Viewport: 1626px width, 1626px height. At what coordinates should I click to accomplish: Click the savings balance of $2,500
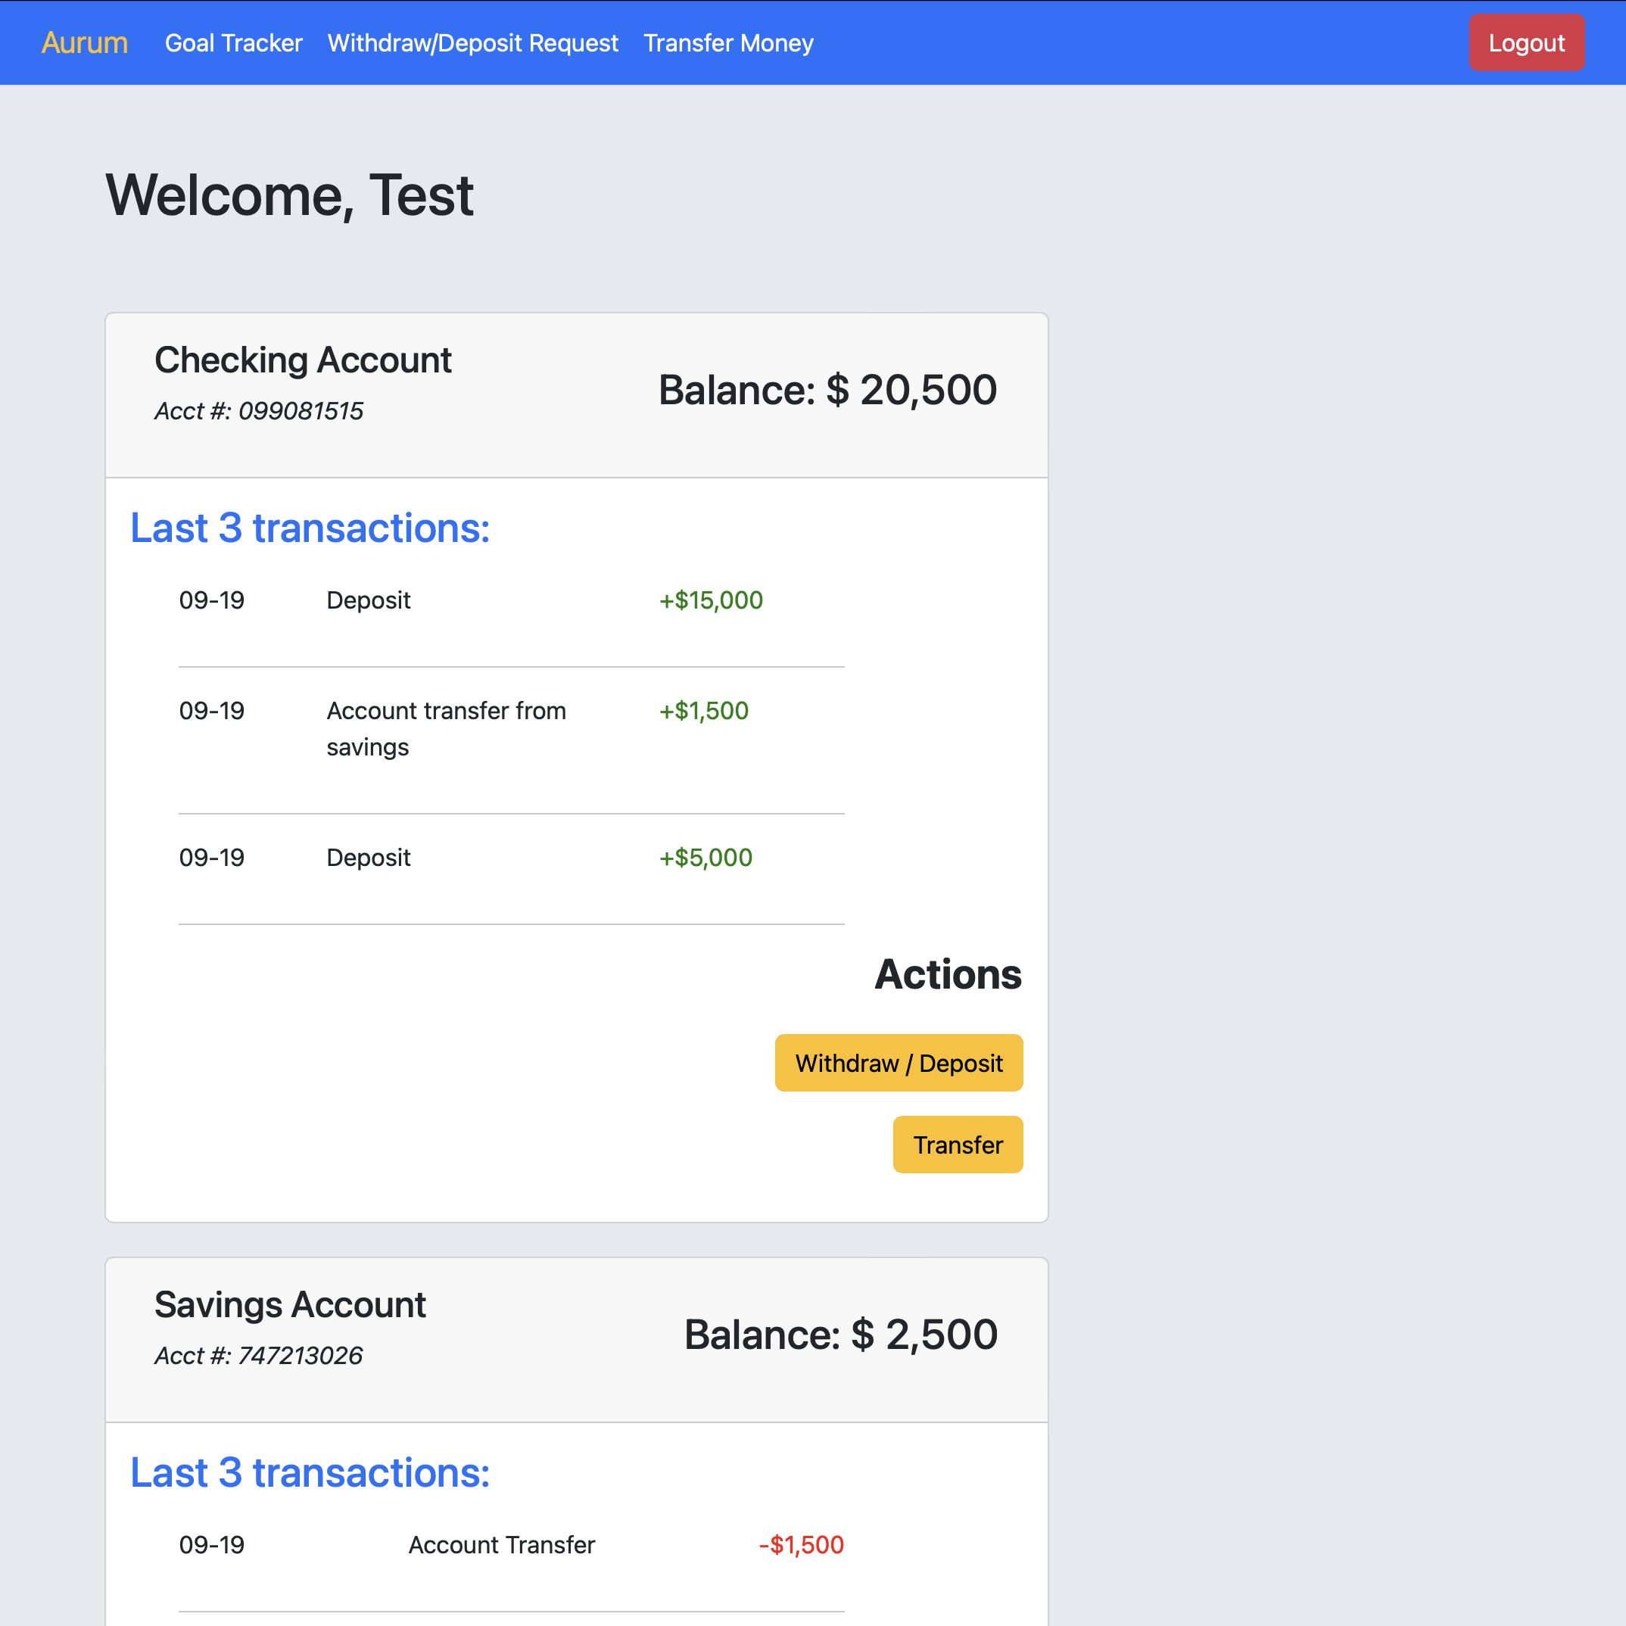pos(840,1334)
